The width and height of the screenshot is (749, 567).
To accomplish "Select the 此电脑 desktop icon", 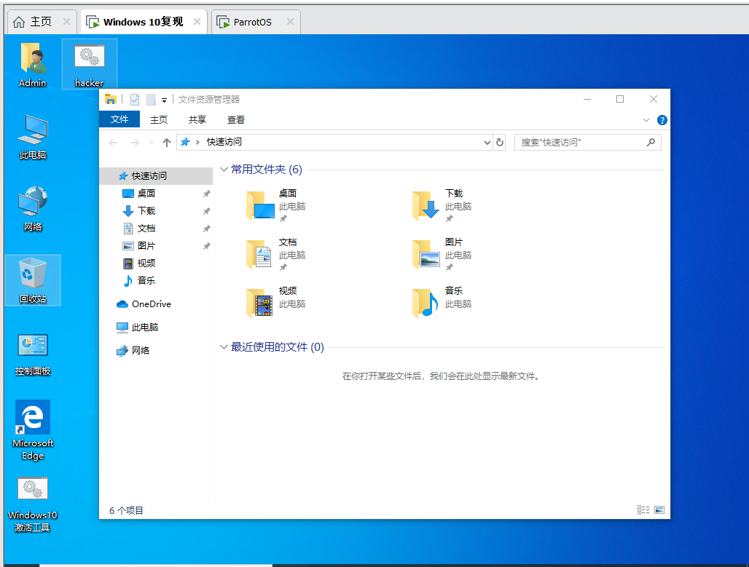I will click(x=33, y=137).
